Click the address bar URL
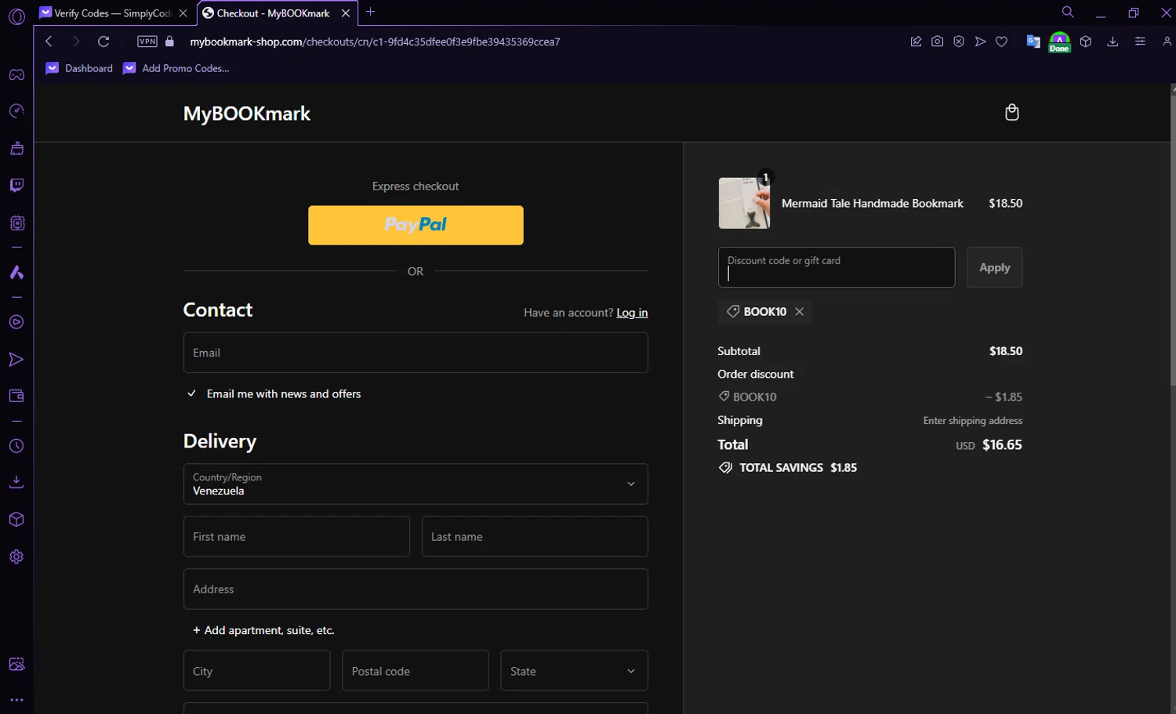The image size is (1176, 714). 375,42
